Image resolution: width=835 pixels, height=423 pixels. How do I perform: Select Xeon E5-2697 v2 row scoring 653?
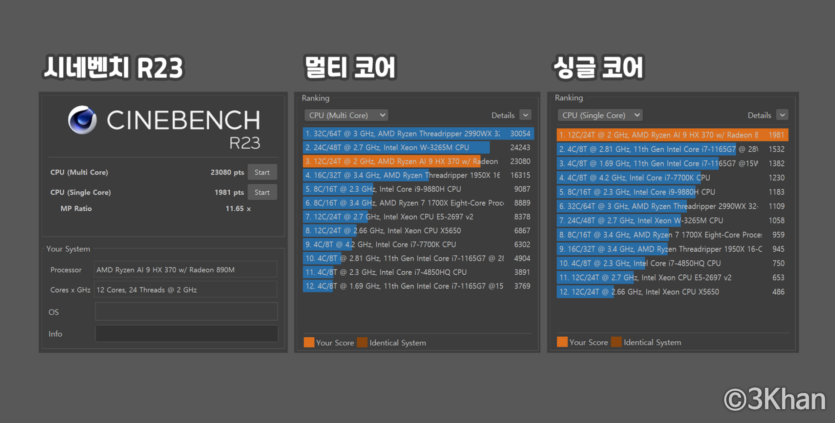(672, 277)
